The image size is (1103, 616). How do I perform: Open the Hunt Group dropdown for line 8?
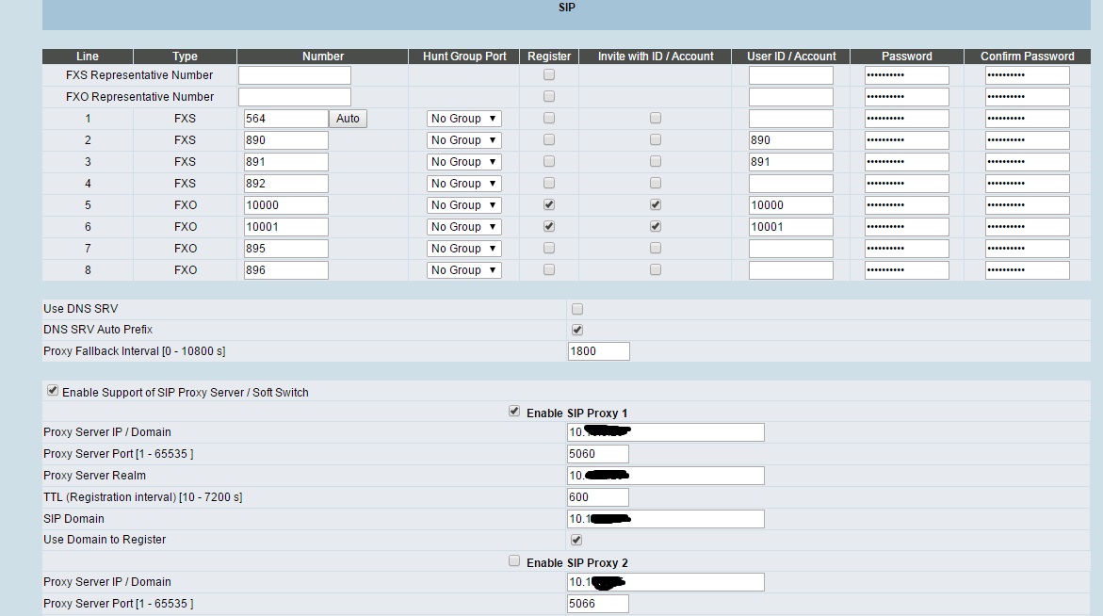coord(463,270)
